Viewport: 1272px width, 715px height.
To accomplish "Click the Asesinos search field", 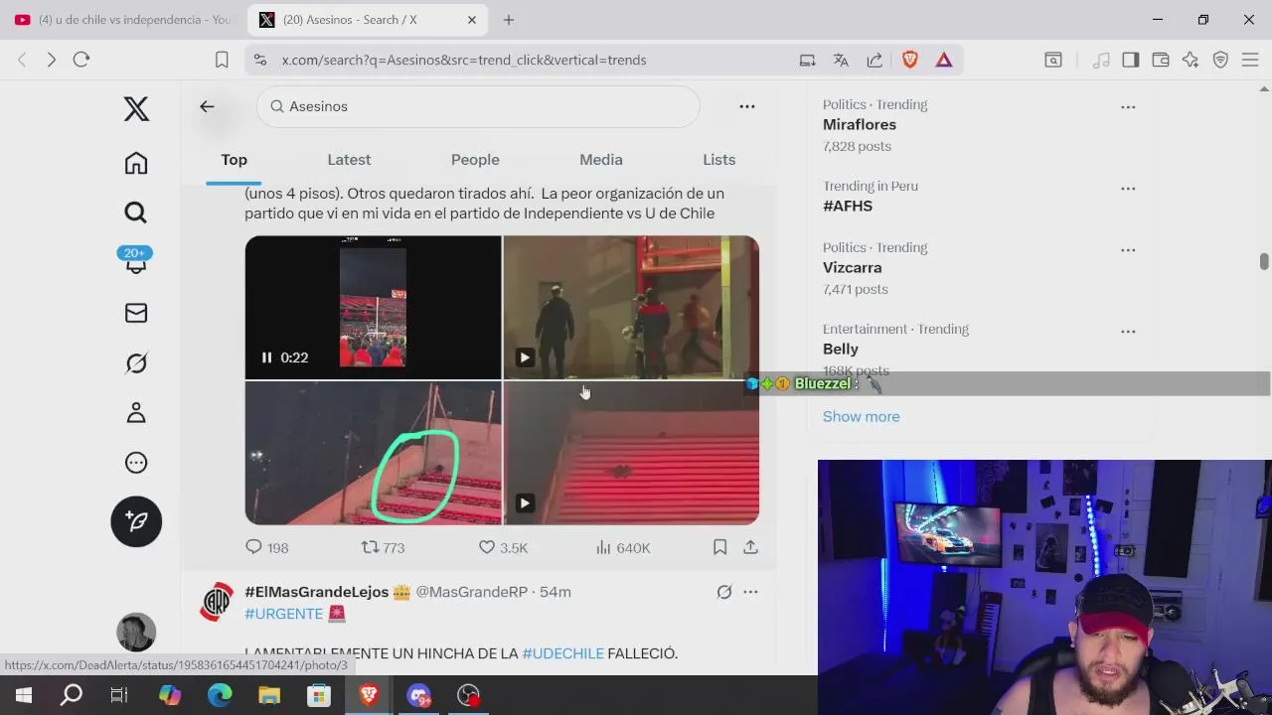I will [478, 106].
